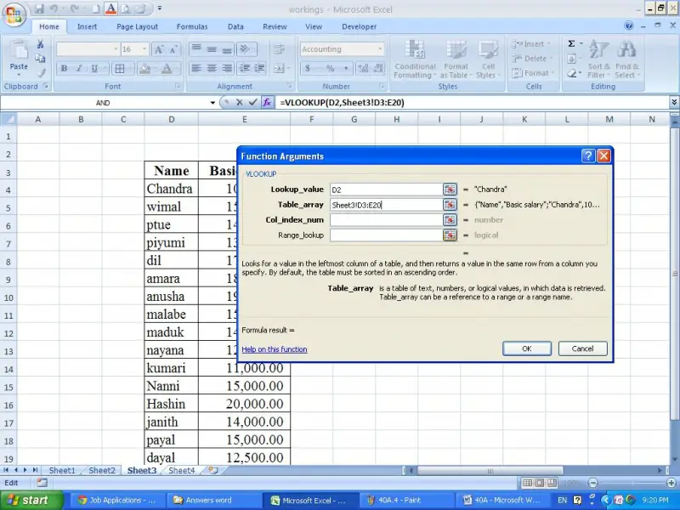This screenshot has width=680, height=510.
Task: Click the Accounting dollar format icon
Action: (308, 69)
